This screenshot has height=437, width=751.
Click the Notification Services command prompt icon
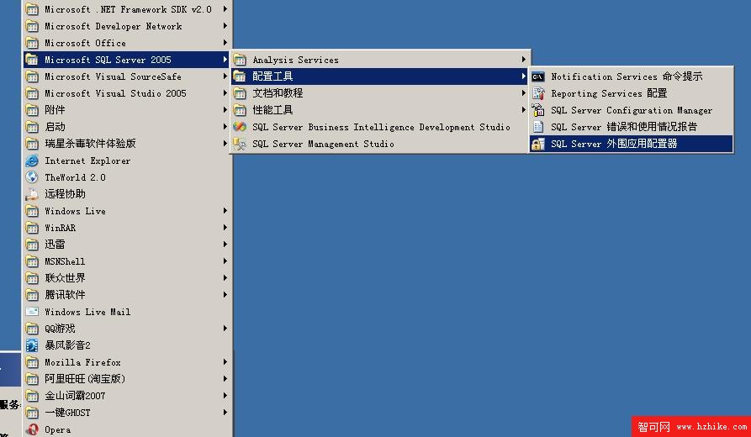[x=538, y=76]
